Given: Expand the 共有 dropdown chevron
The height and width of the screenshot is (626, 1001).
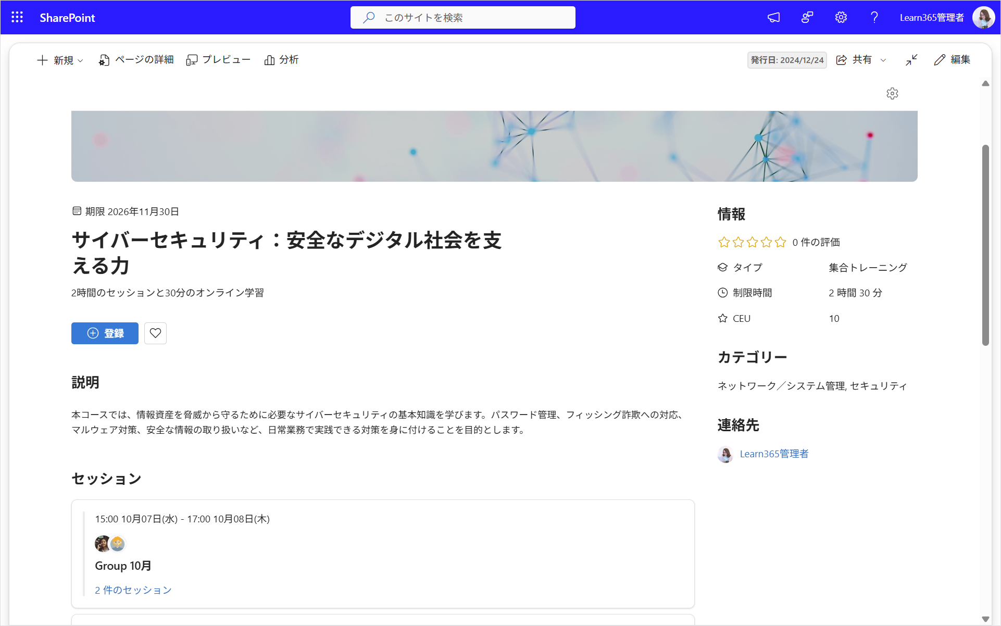Looking at the screenshot, I should [883, 60].
